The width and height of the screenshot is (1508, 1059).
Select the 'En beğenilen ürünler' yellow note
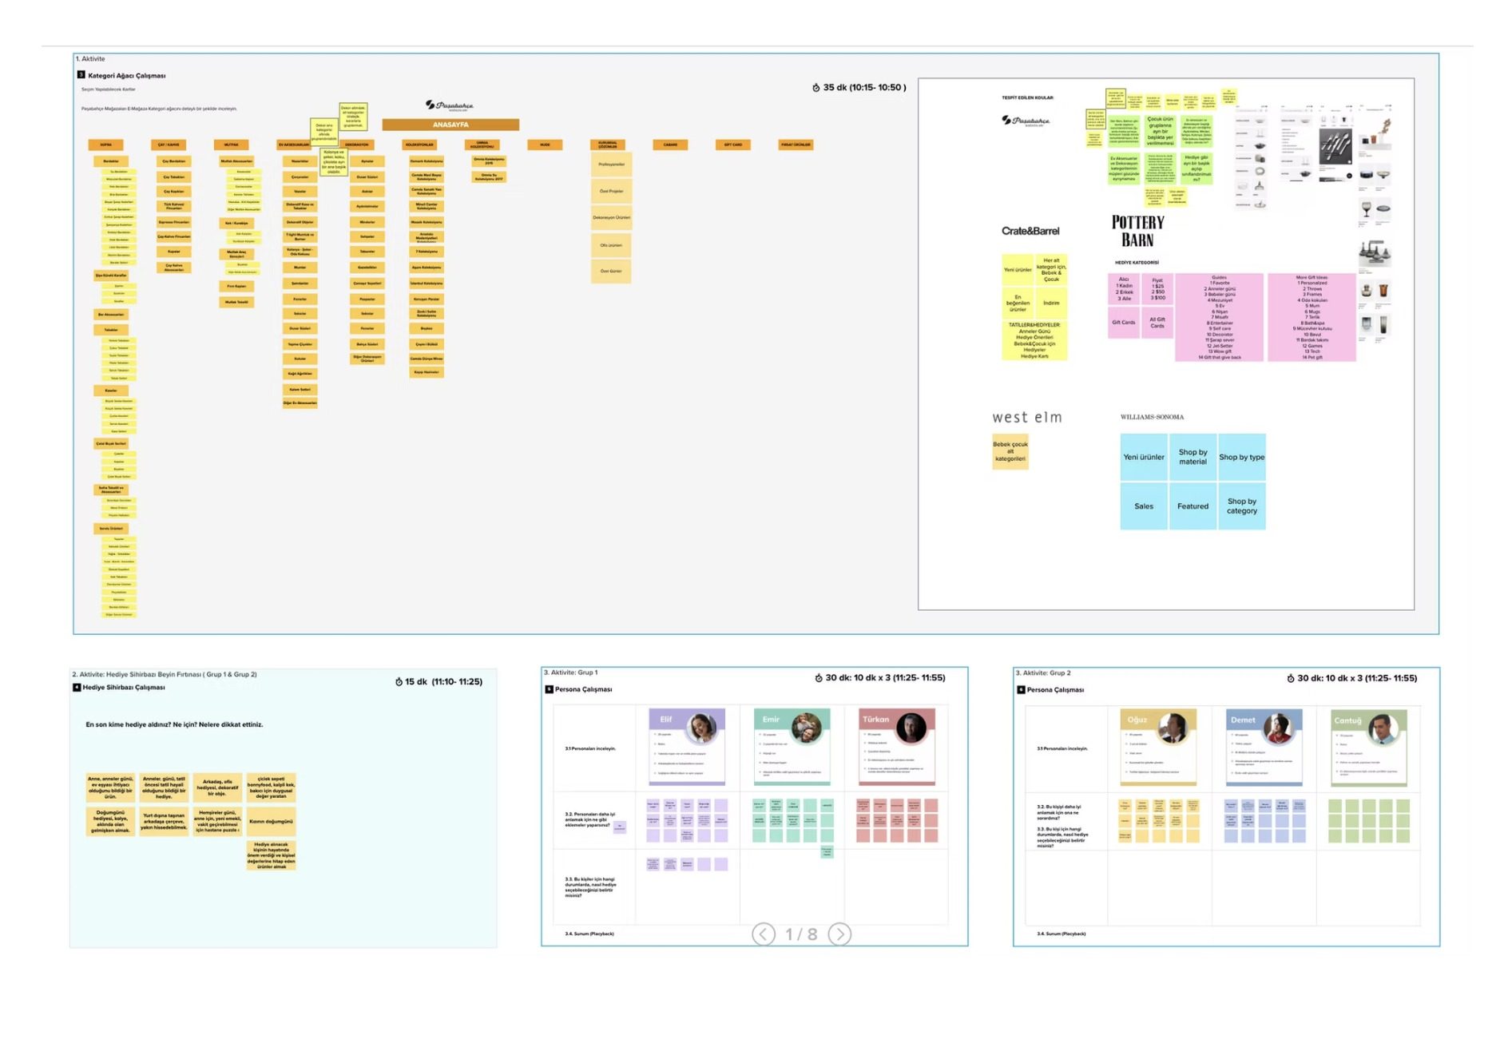pyautogui.click(x=1018, y=303)
